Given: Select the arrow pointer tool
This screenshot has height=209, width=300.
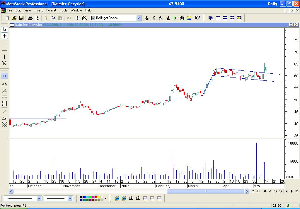Looking at the screenshot, I should tap(5, 29).
